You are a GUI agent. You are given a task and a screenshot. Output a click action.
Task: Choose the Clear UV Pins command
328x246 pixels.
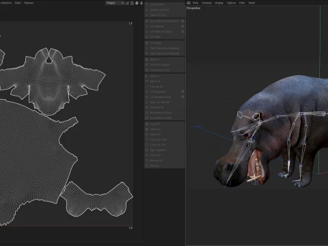pyautogui.click(x=165, y=15)
